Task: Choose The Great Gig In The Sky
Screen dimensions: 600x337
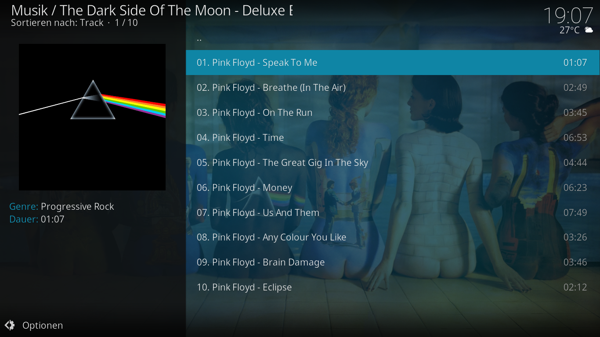Action: click(393, 162)
